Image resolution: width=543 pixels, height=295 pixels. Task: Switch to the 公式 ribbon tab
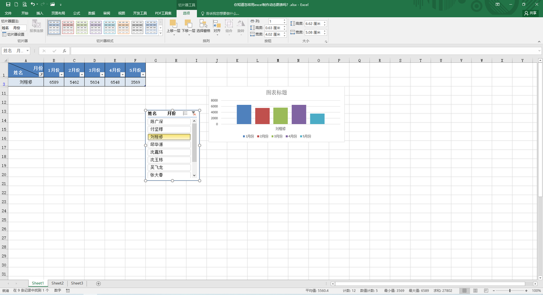coord(76,13)
